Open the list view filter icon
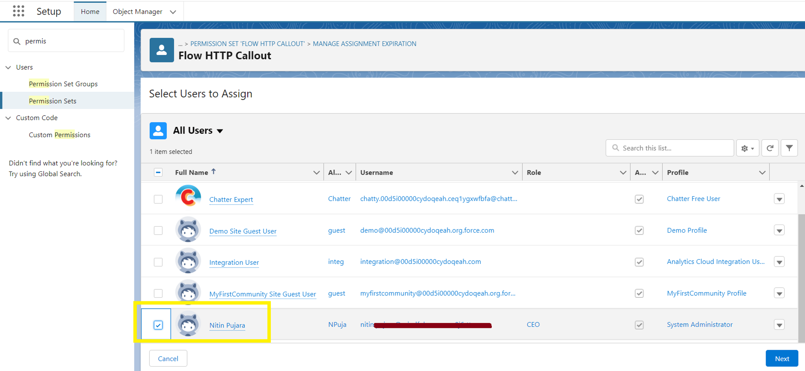 click(x=789, y=148)
